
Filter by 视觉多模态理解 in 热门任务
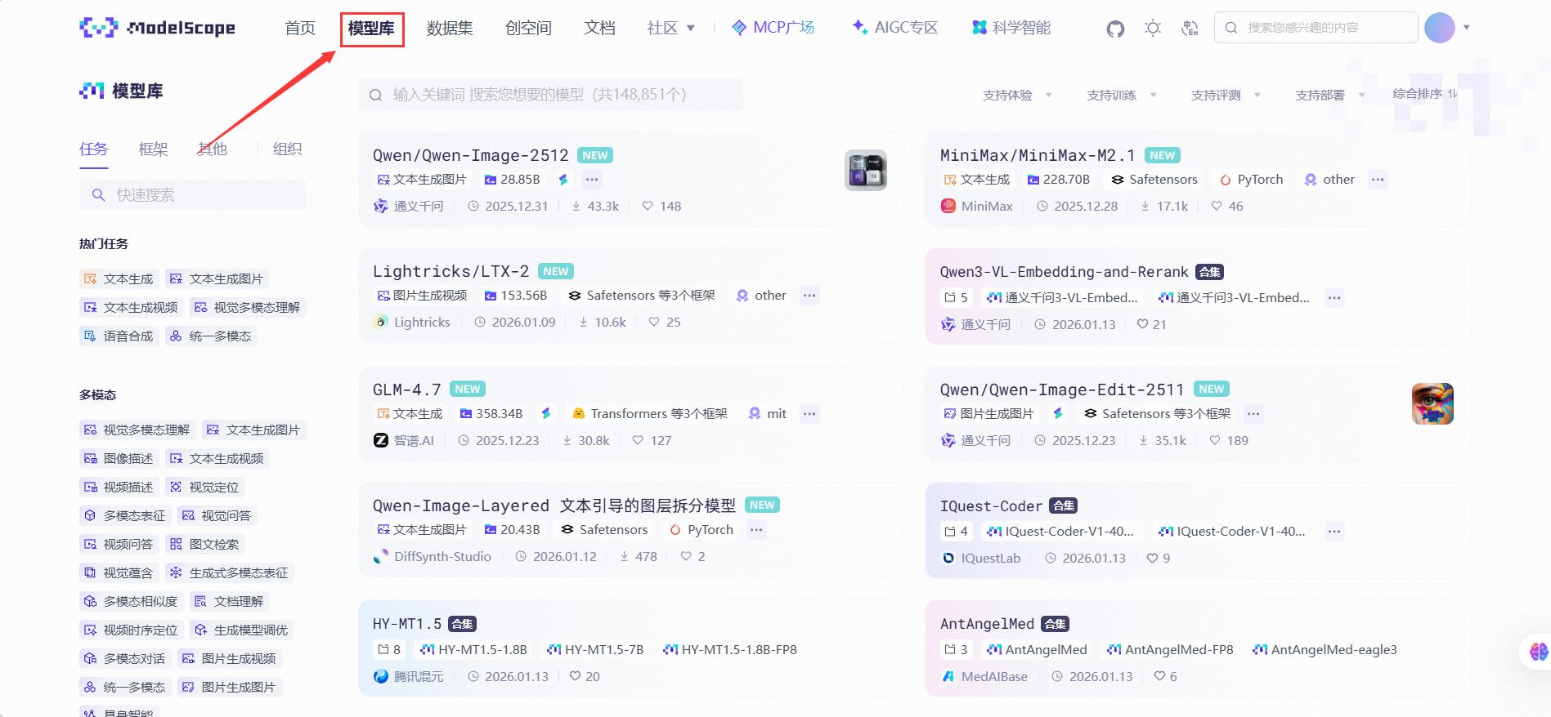[x=248, y=308]
